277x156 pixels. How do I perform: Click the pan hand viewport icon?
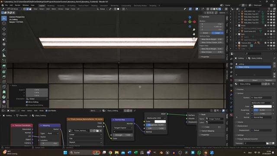point(194,34)
